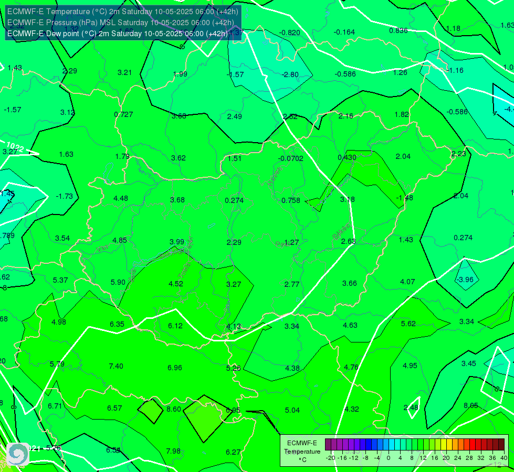Click the -3.96 temperature value
Image resolution: width=514 pixels, height=472 pixels.
pos(465,280)
